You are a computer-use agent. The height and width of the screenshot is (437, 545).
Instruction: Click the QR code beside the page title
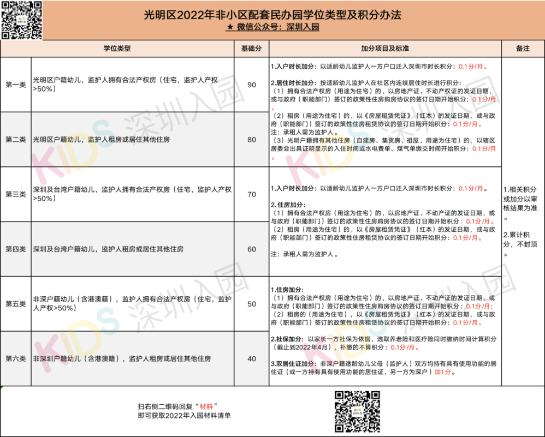click(21, 20)
